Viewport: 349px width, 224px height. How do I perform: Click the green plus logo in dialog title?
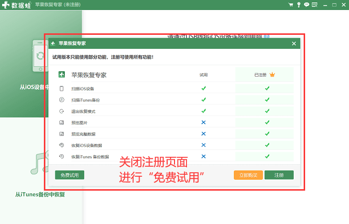pyautogui.click(x=53, y=44)
